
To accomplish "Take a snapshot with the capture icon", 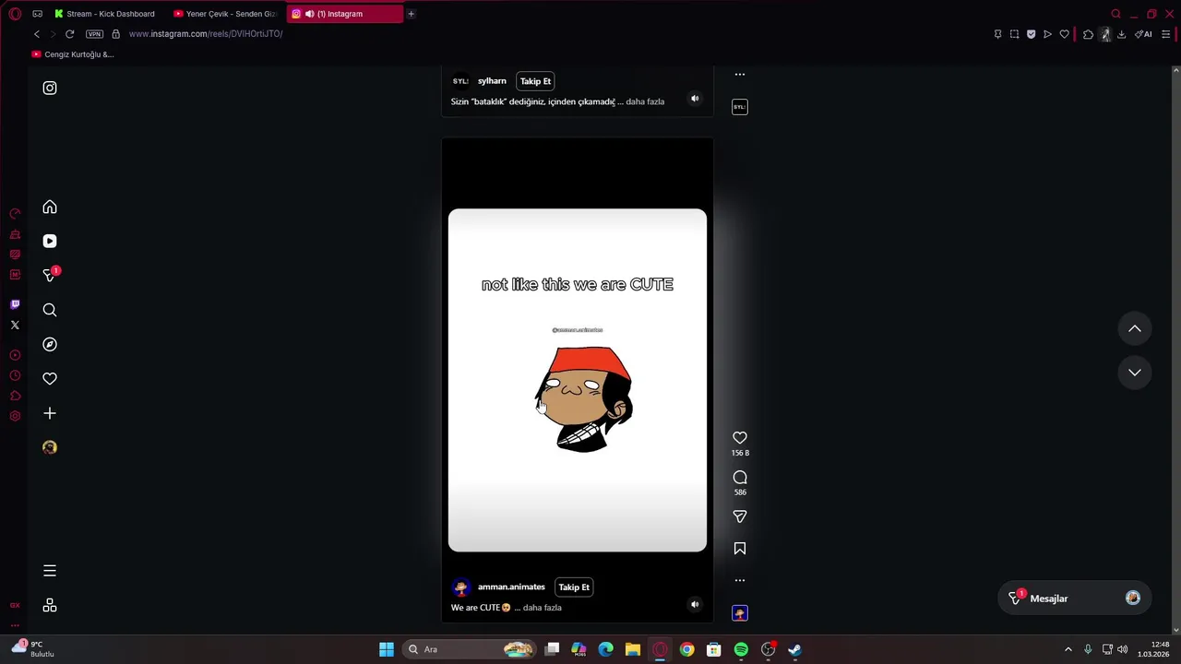I will coord(1014,34).
